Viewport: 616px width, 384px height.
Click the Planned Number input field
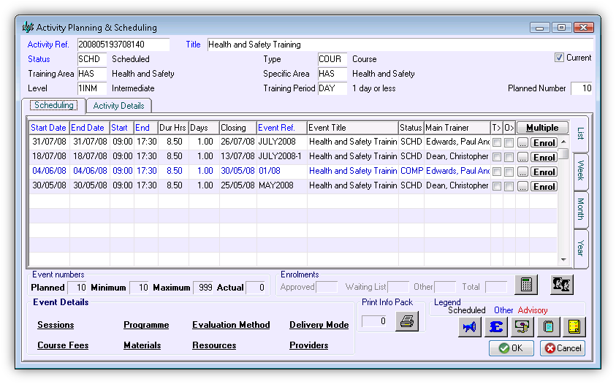pyautogui.click(x=582, y=88)
